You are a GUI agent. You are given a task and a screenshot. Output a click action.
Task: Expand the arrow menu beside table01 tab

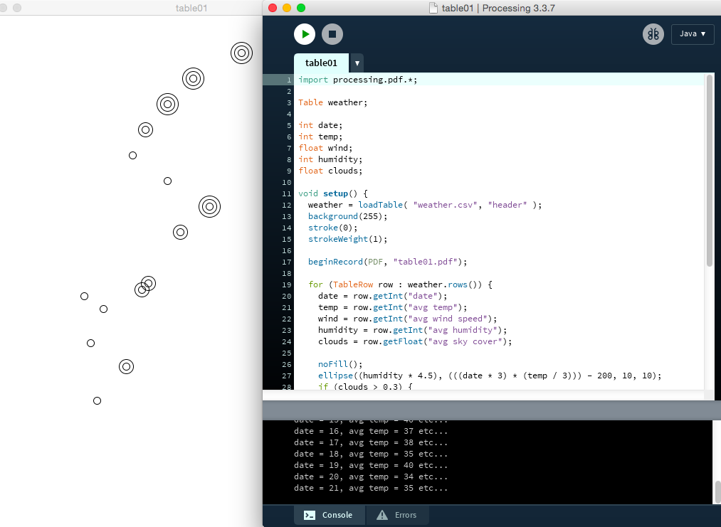(x=357, y=63)
